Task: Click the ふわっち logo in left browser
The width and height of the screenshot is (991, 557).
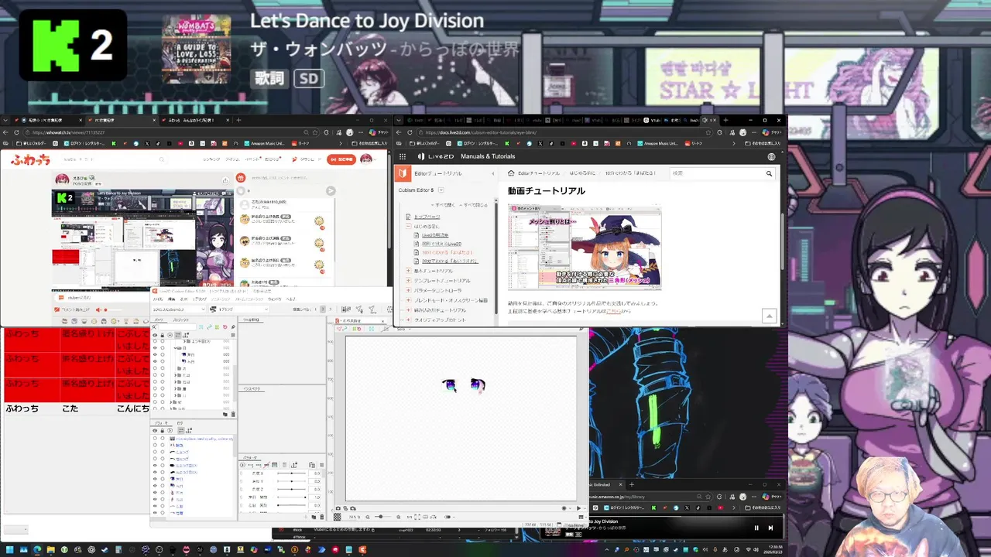Action: click(31, 160)
